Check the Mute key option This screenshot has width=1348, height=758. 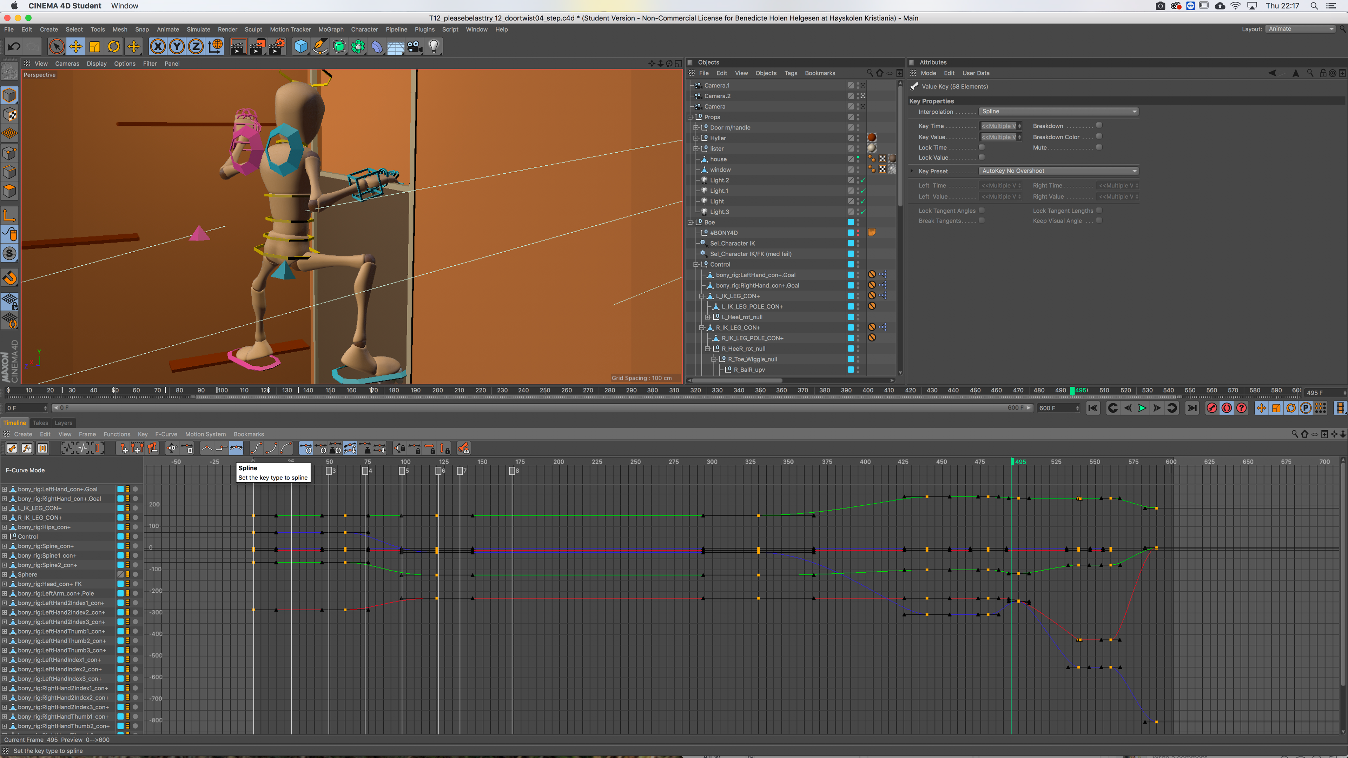(1099, 147)
